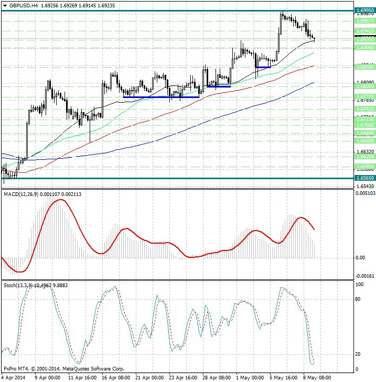Click the 9 Apr 00:00 date label
376x382 pixels.
pos(48,378)
